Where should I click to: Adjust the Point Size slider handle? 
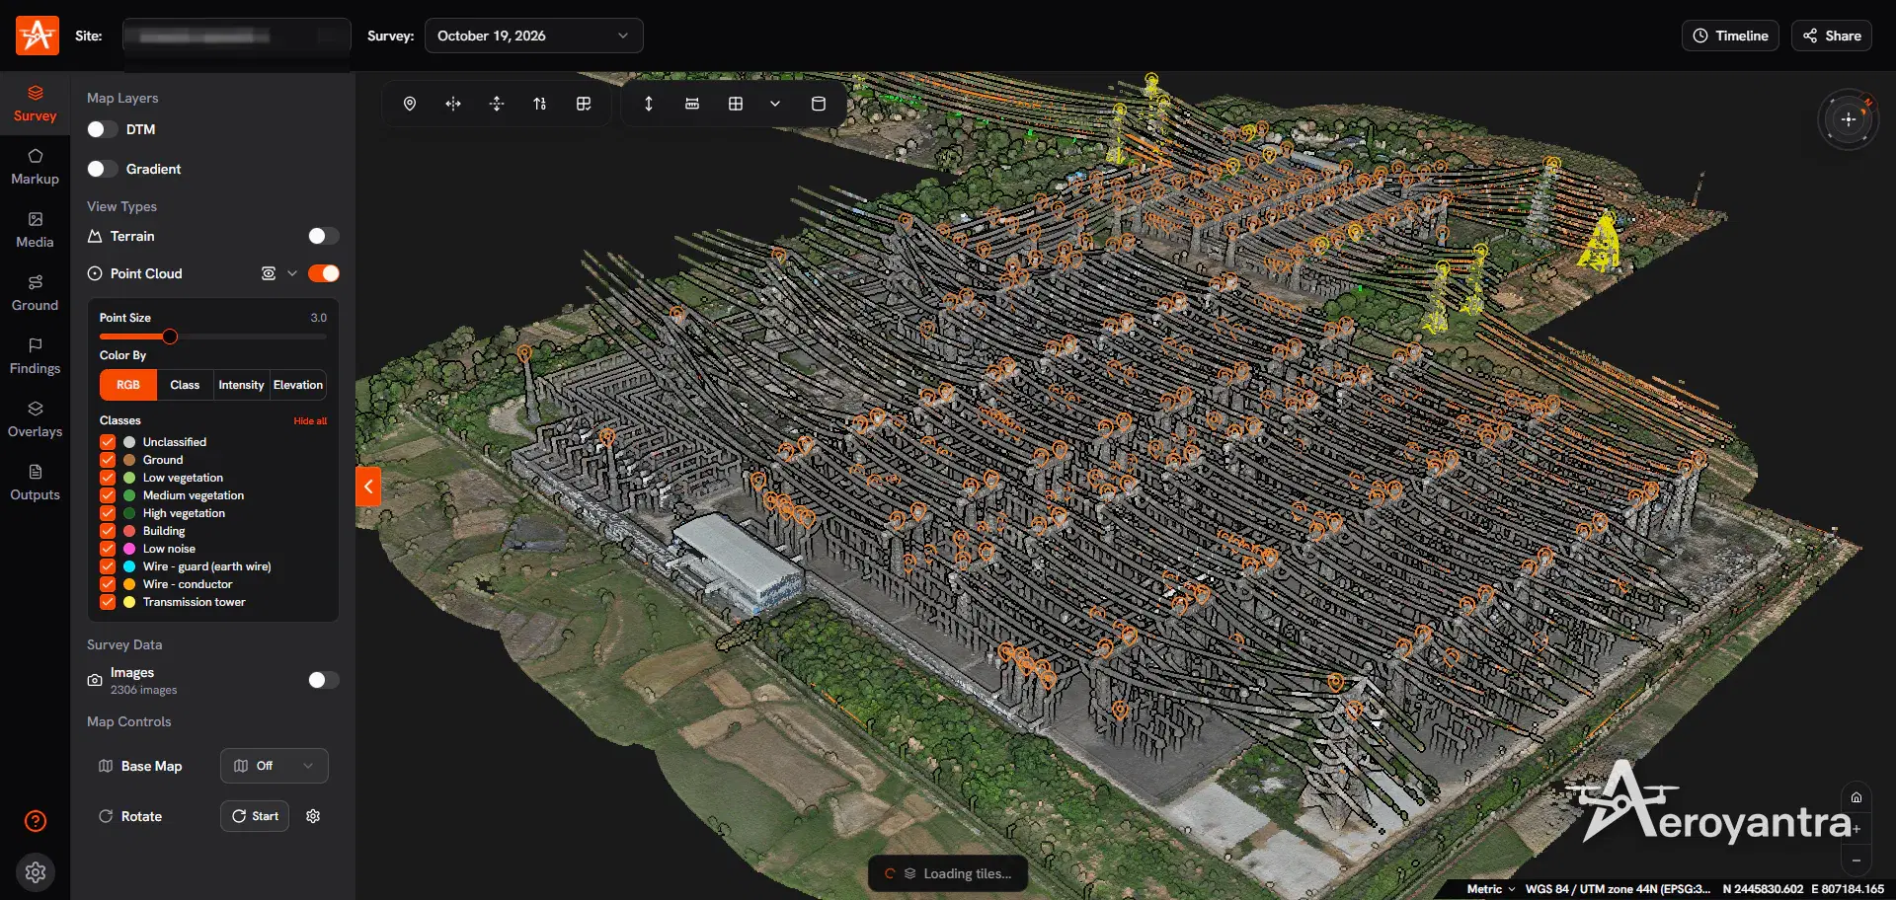click(170, 337)
